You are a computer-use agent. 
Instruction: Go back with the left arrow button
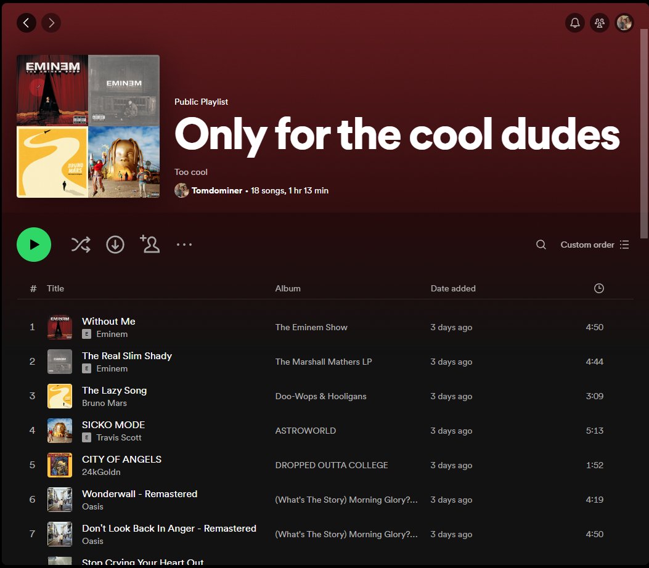tap(26, 23)
